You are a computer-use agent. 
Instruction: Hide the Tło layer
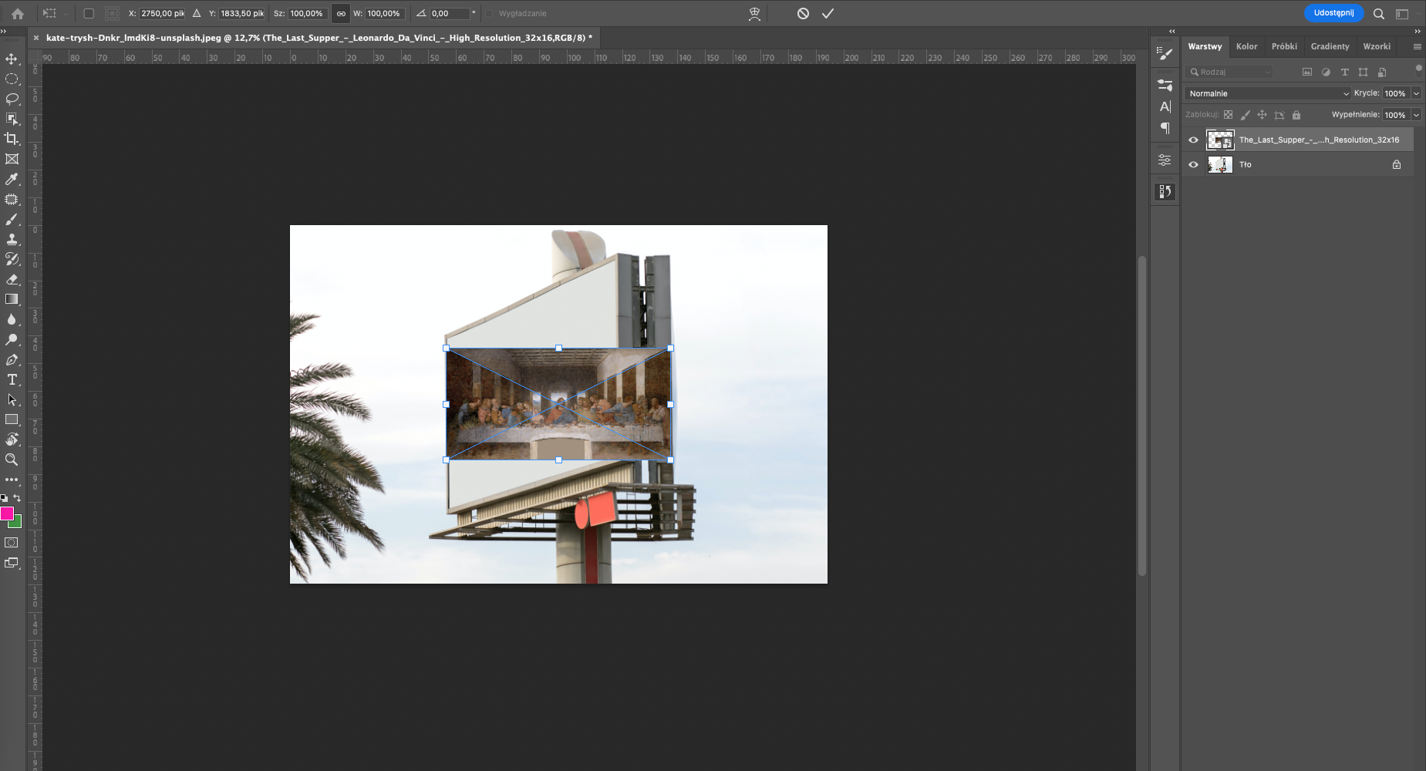click(1193, 164)
